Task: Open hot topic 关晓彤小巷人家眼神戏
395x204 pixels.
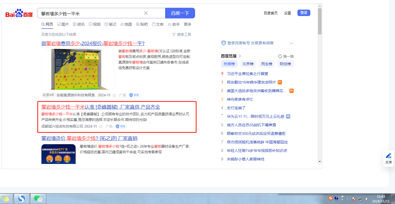Action: [x=246, y=159]
